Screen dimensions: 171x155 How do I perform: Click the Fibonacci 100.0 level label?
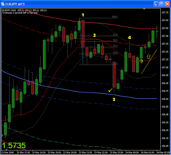coord(115,17)
